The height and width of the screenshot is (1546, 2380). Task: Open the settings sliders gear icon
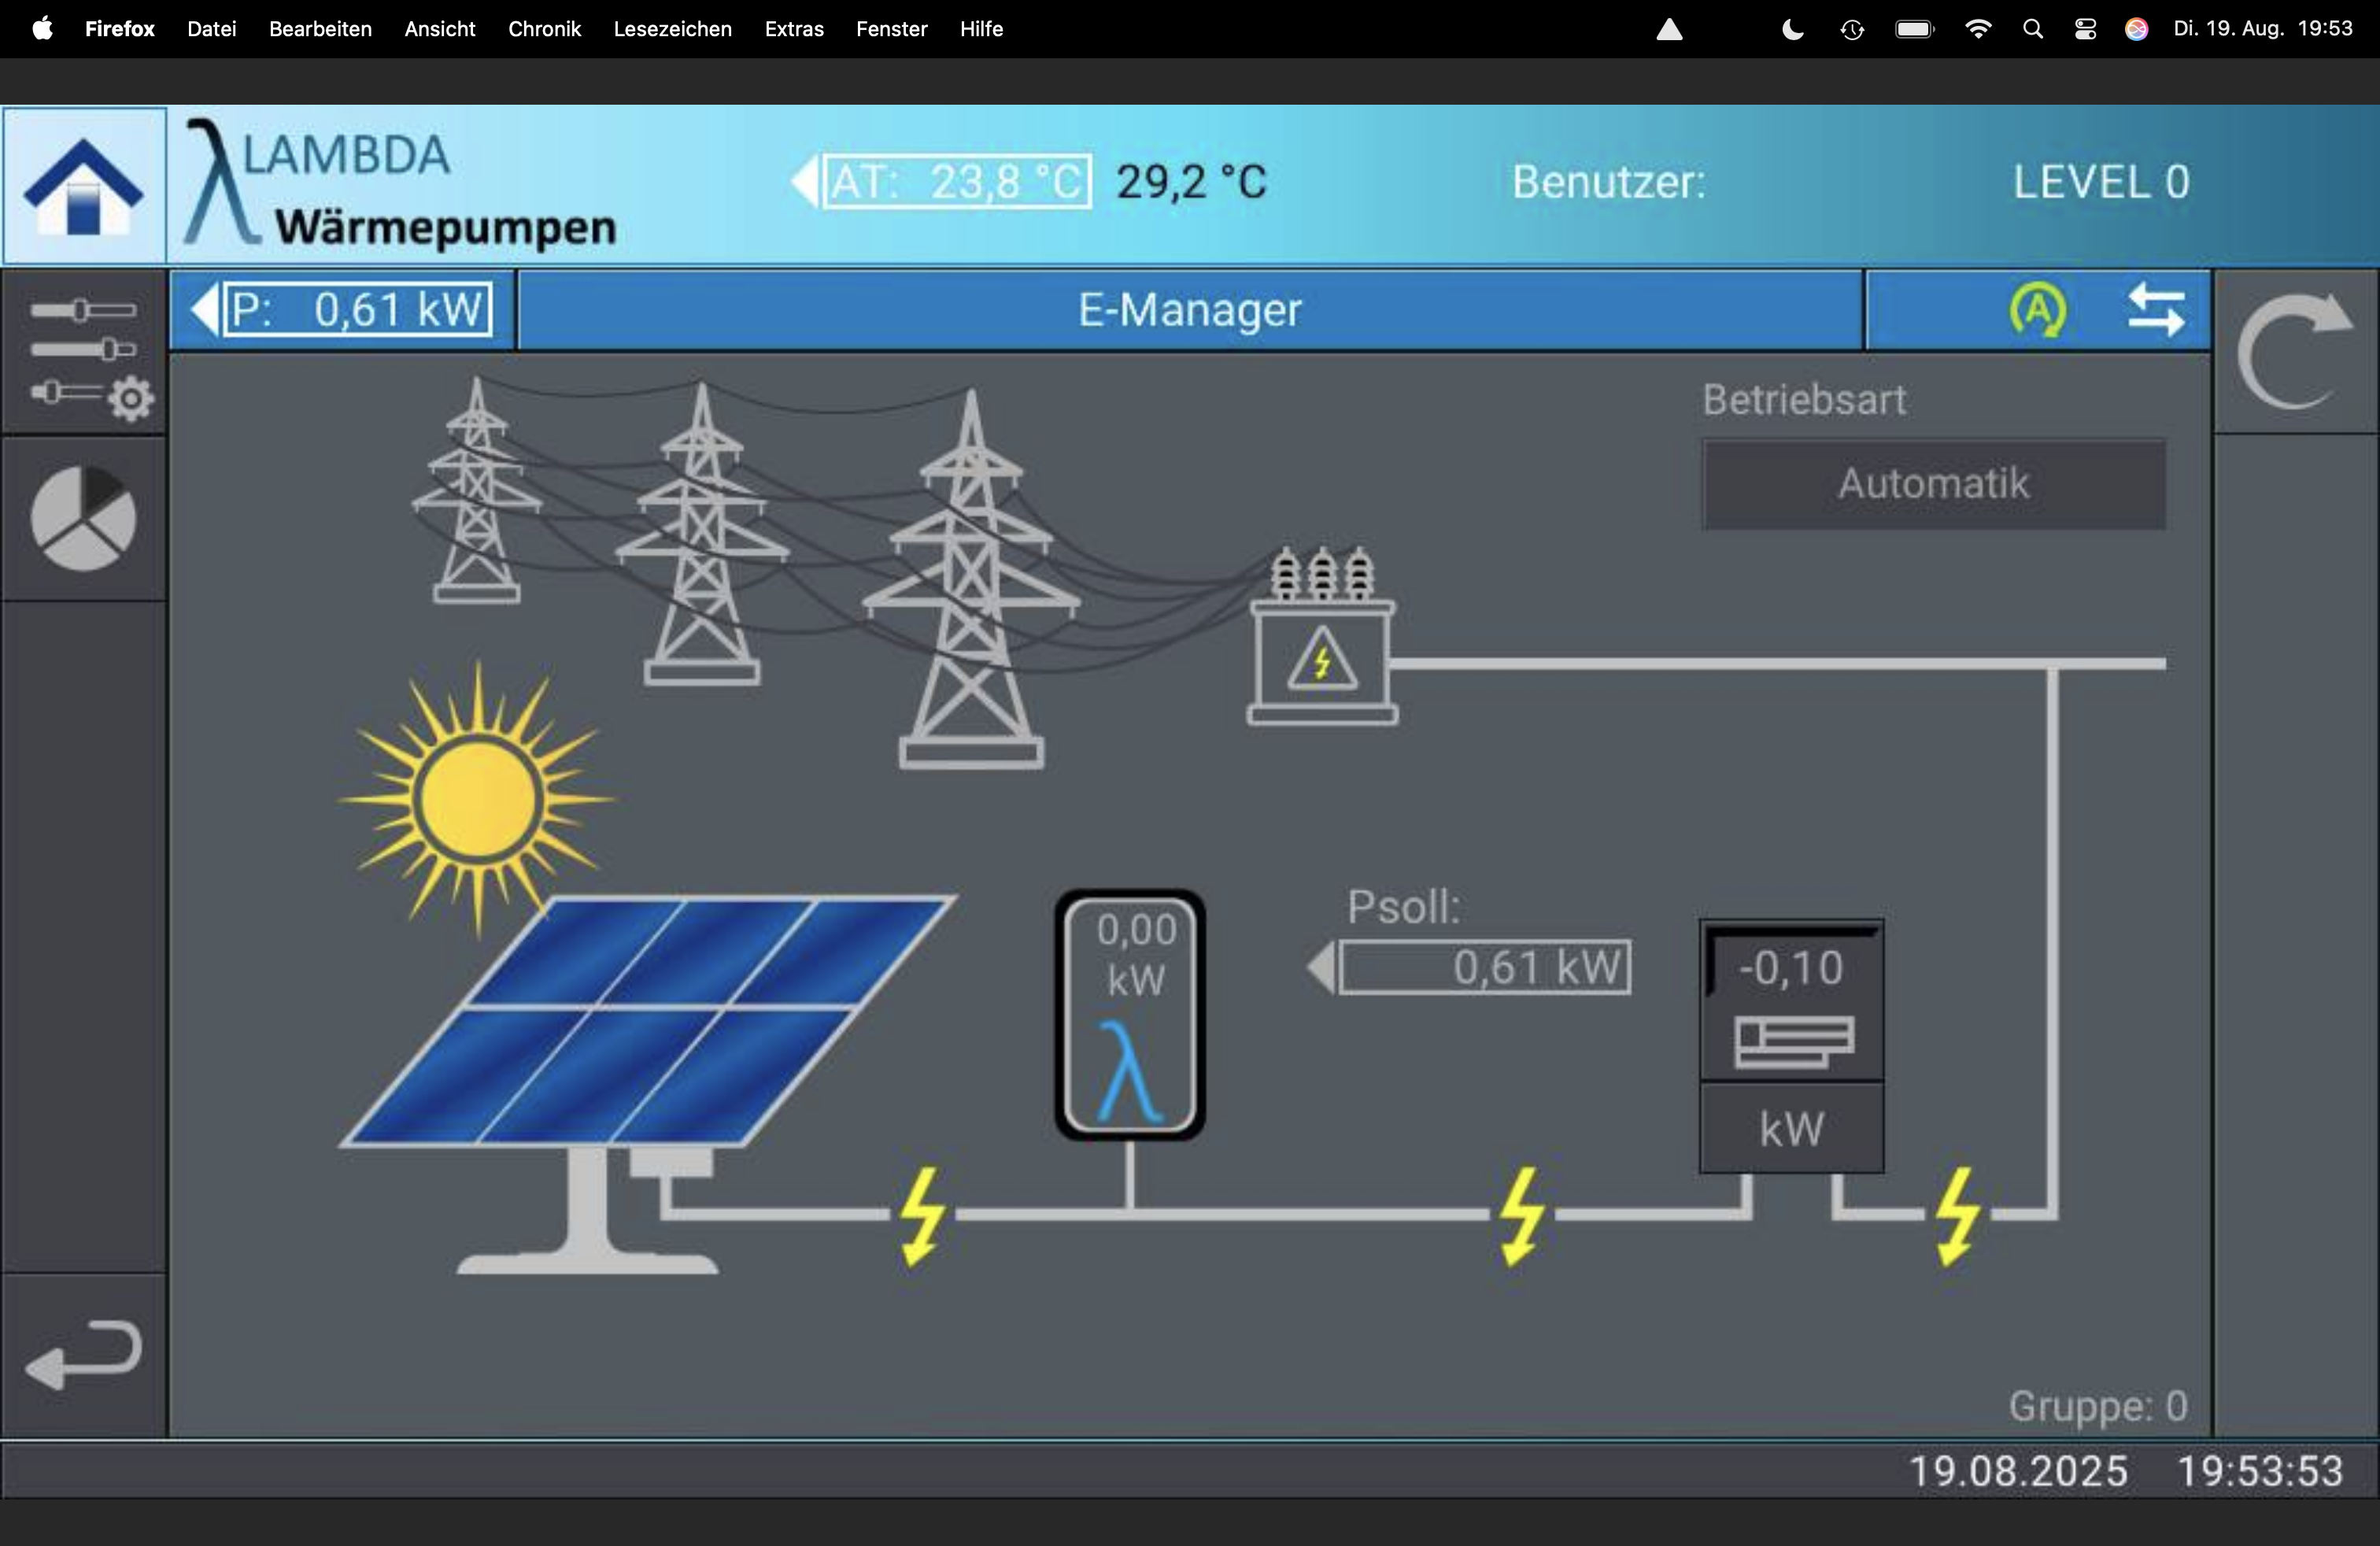(84, 351)
